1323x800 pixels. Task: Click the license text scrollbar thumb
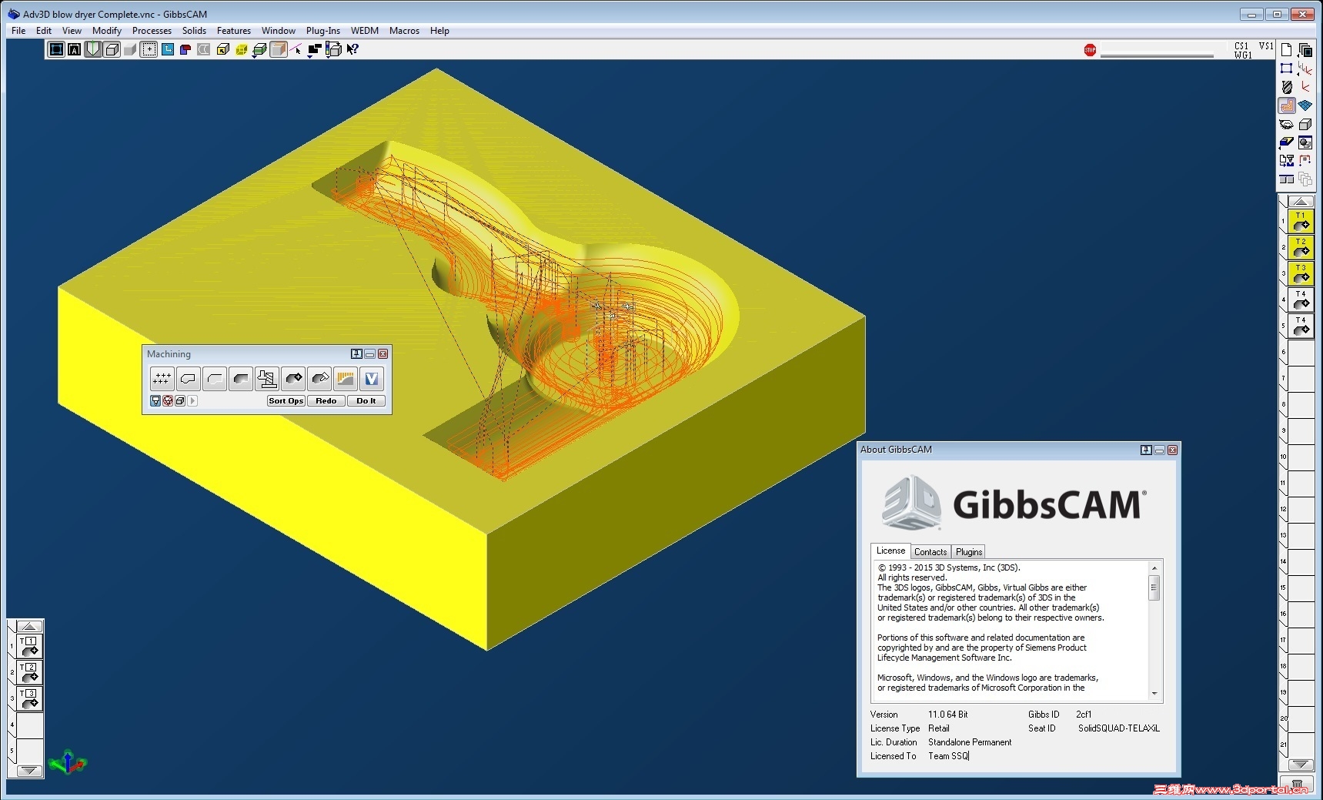1154,587
